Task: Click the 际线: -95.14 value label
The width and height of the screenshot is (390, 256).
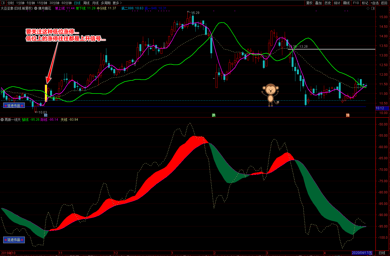Action: 49,120
